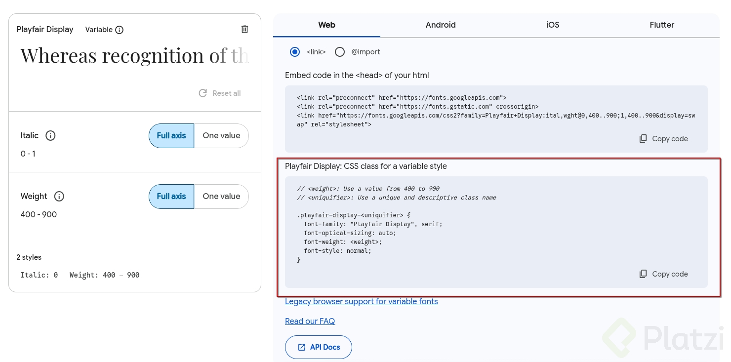This screenshot has height=362, width=731.
Task: Select the @import radio option
Action: click(x=340, y=52)
